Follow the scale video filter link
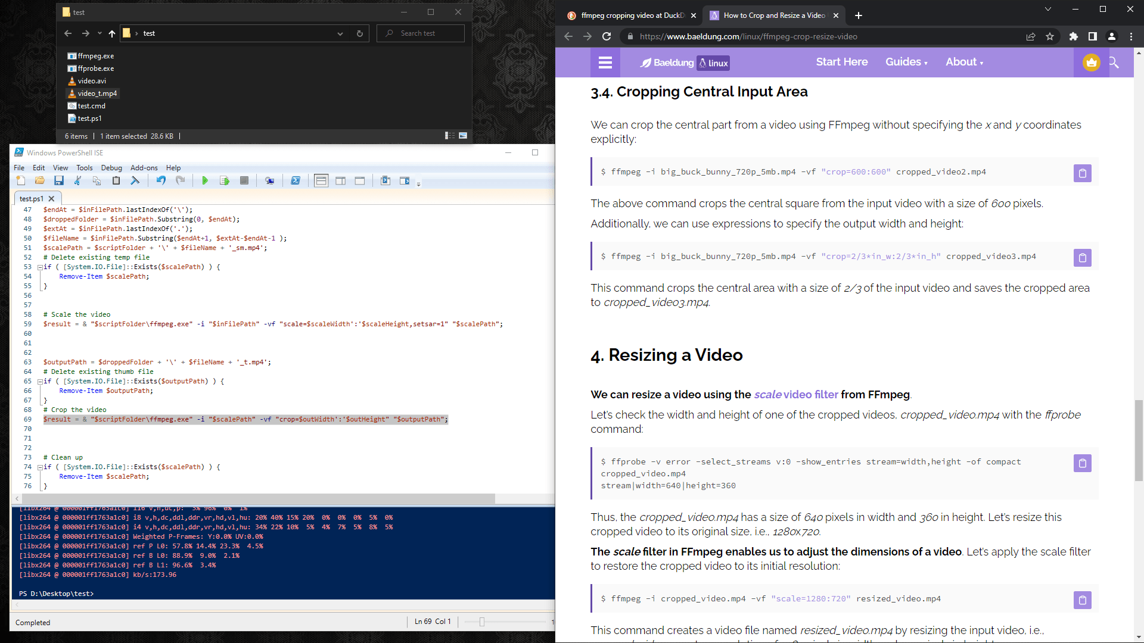1144x643 pixels. point(795,394)
